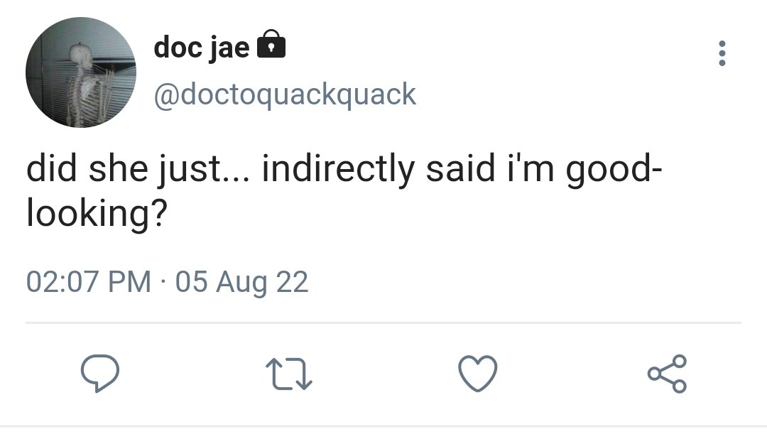767x439 pixels.
Task: Open the reply speech bubble icon
Action: 100,374
